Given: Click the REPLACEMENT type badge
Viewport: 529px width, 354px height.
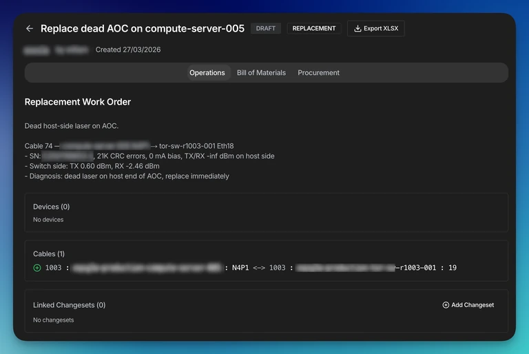Looking at the screenshot, I should pyautogui.click(x=314, y=29).
